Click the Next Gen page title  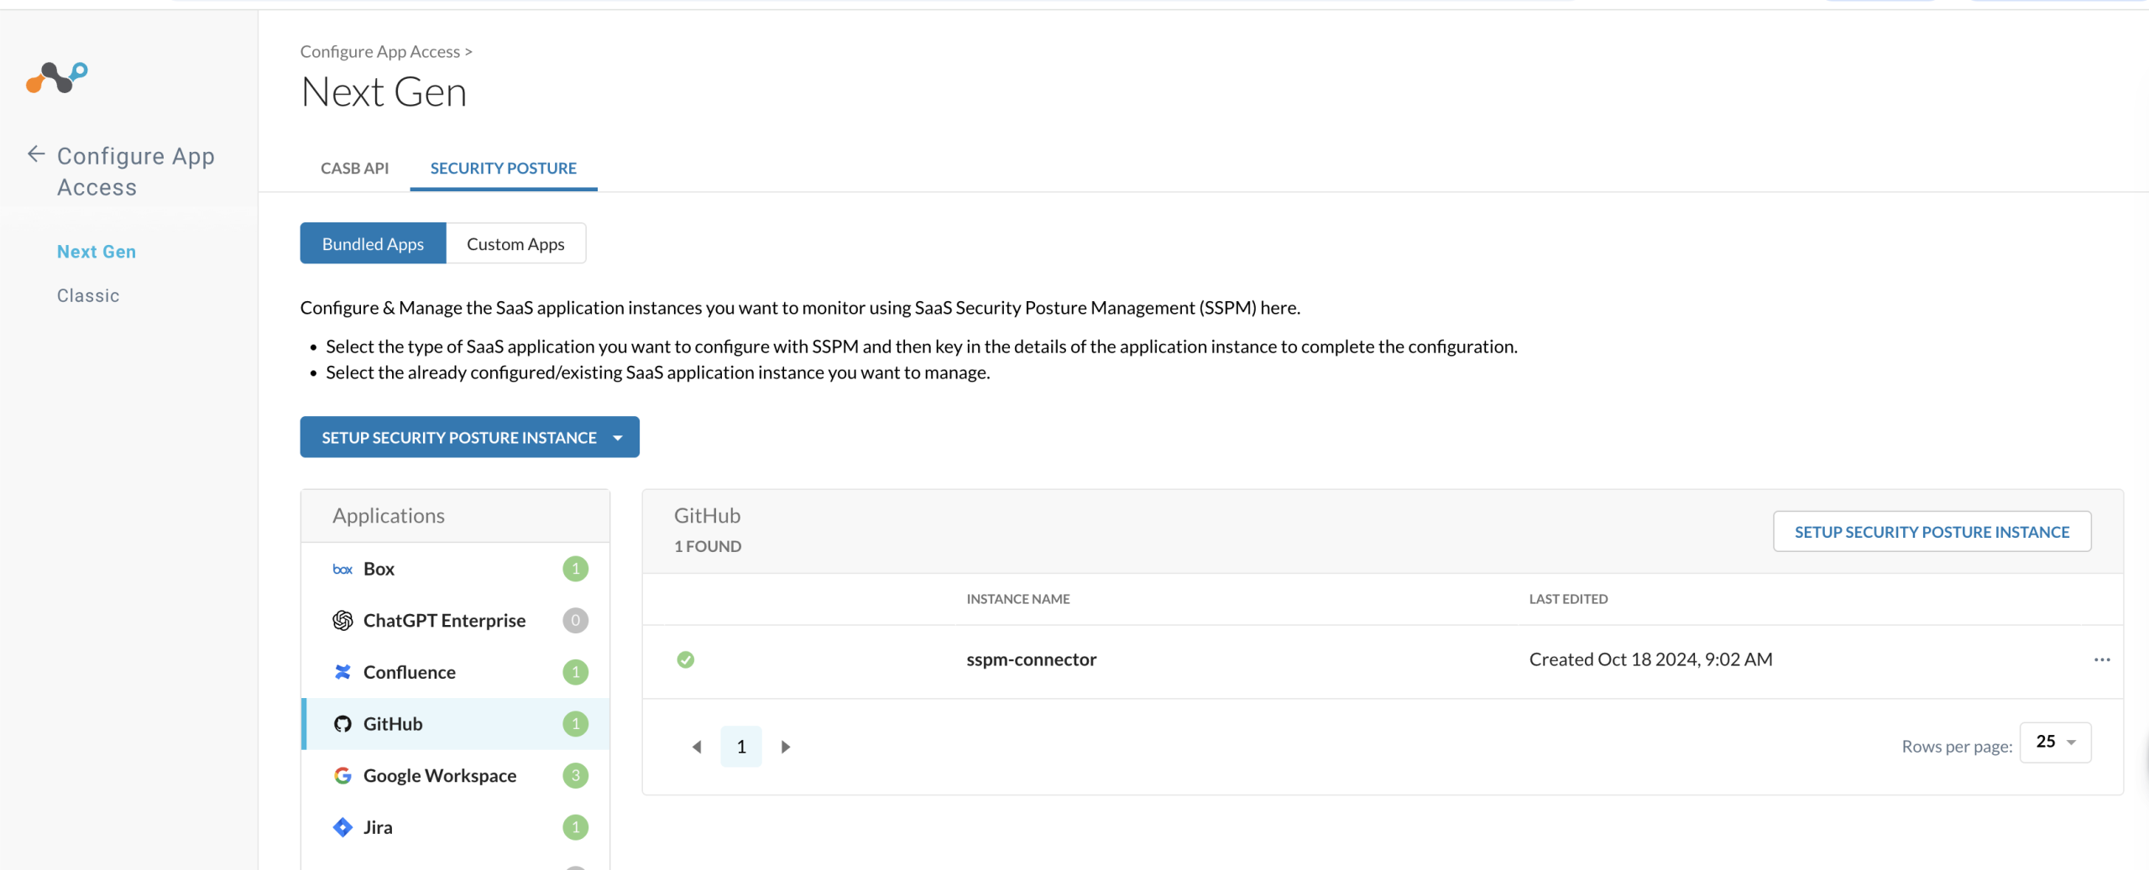[384, 92]
